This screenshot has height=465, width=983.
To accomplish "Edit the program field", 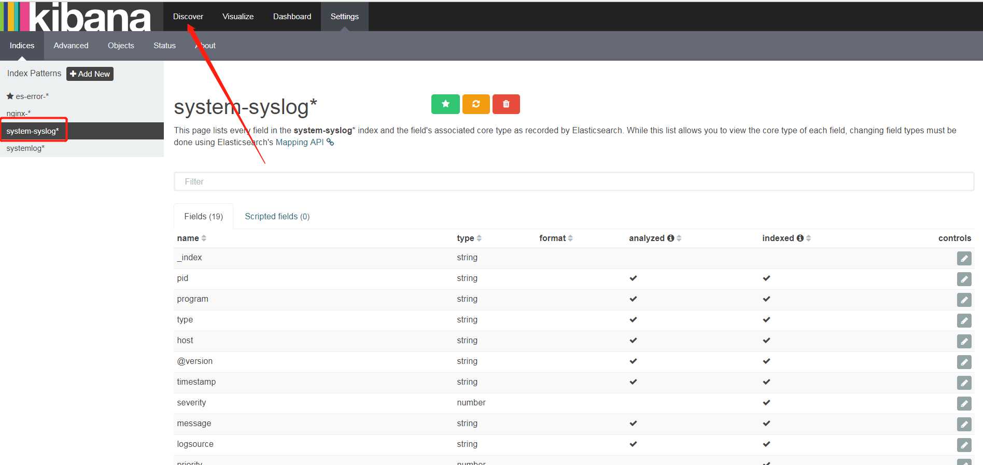I will click(x=964, y=300).
